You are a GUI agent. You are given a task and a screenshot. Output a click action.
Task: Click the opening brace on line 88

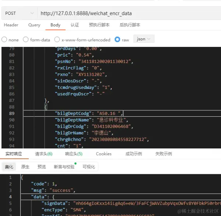46,107
